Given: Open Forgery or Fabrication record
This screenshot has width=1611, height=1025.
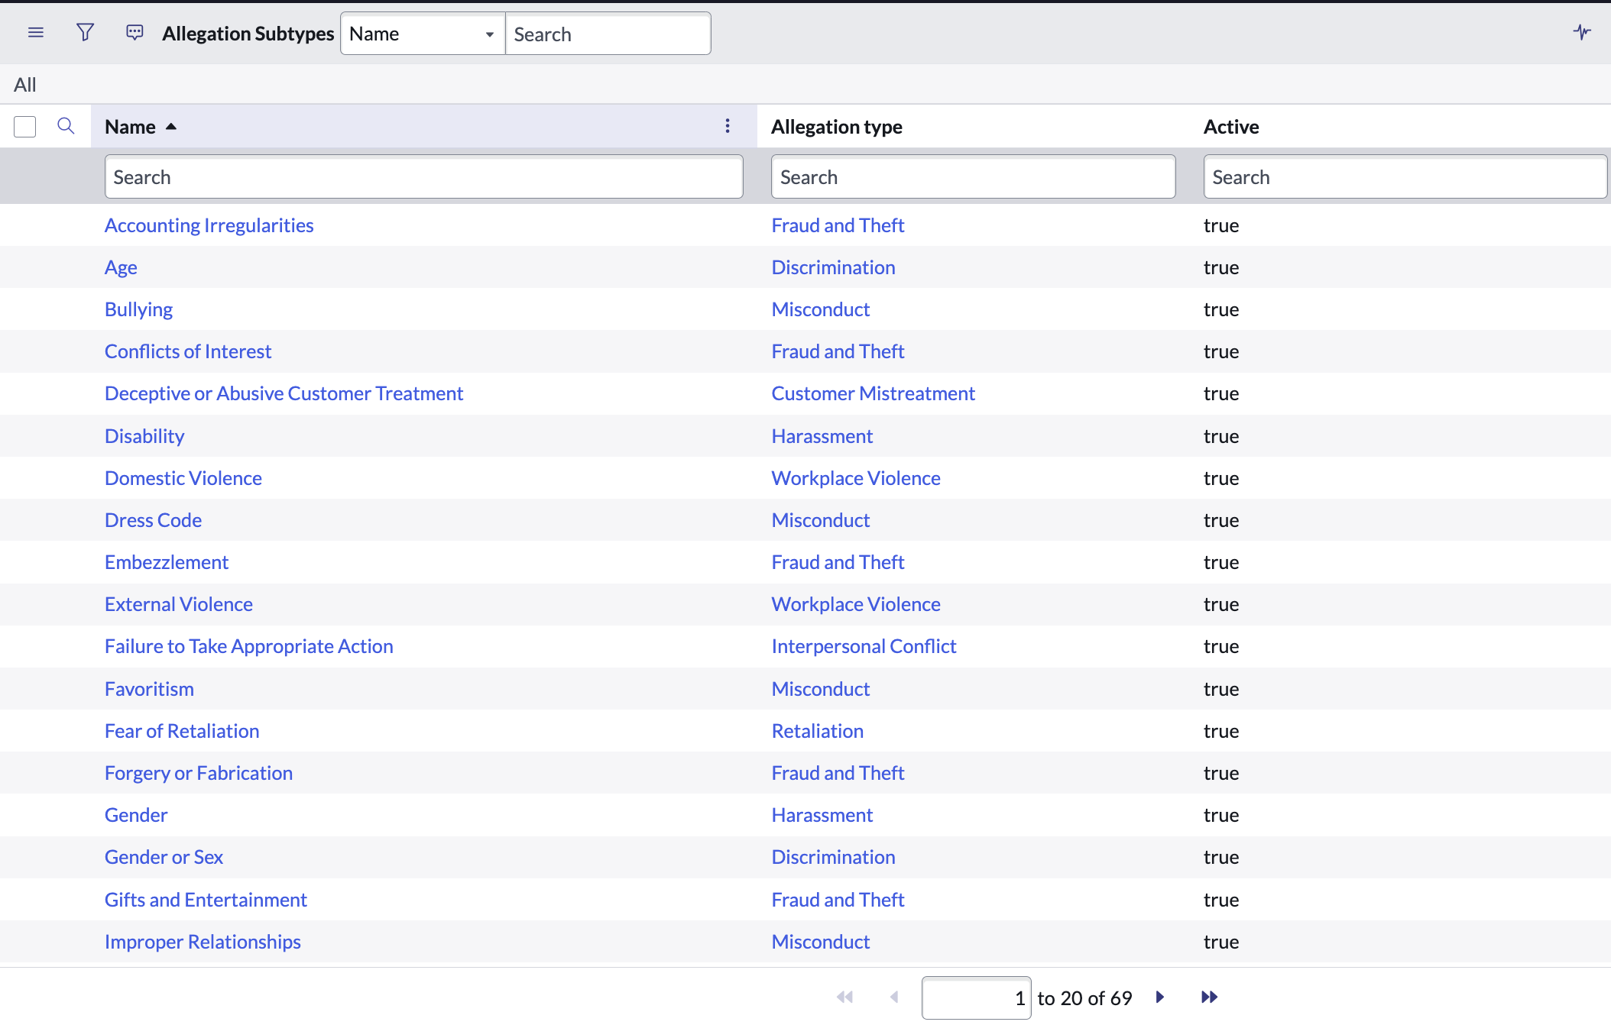Looking at the screenshot, I should 199,773.
